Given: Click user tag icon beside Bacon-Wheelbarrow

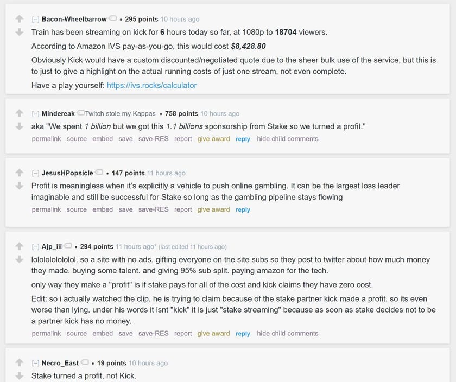Looking at the screenshot, I should pos(113,19).
